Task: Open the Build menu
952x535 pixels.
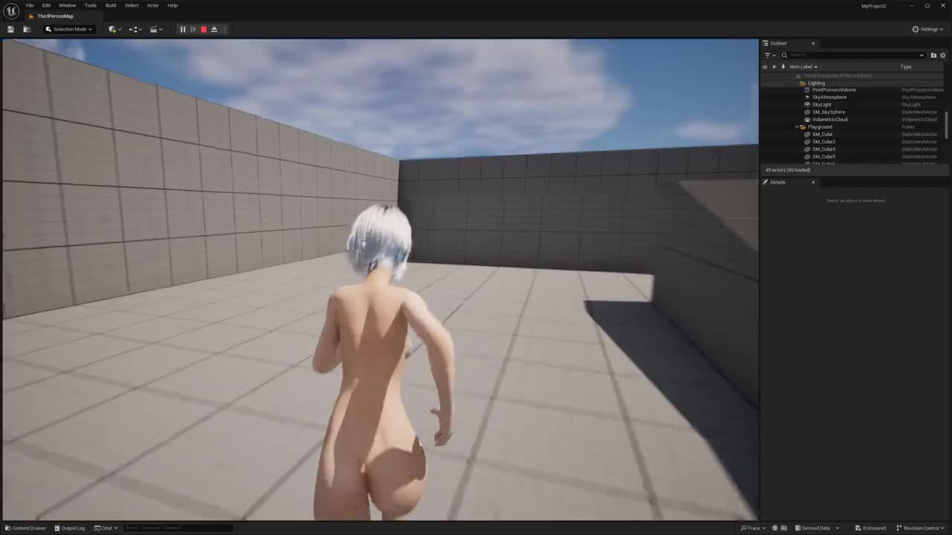Action: pos(110,5)
